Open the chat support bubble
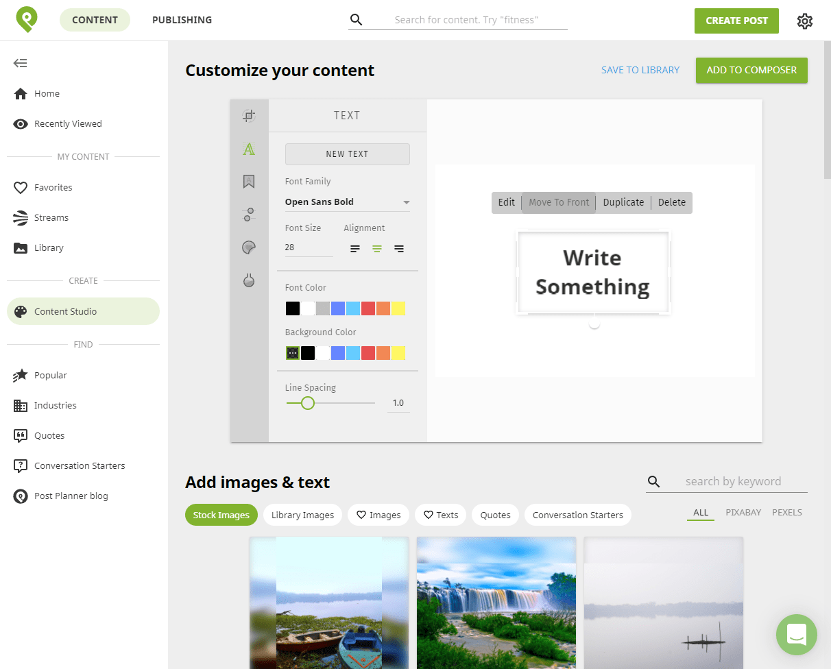The width and height of the screenshot is (831, 669). 797,635
